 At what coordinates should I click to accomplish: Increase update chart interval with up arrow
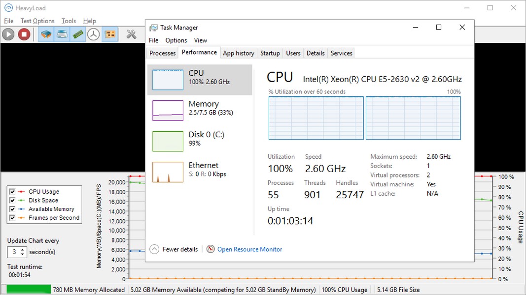click(23, 249)
